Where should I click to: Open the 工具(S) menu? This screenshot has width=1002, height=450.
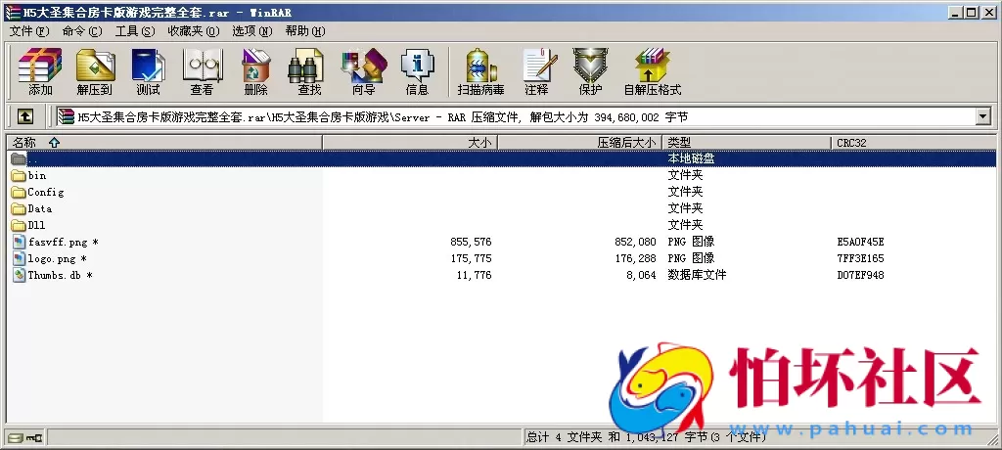pos(134,31)
